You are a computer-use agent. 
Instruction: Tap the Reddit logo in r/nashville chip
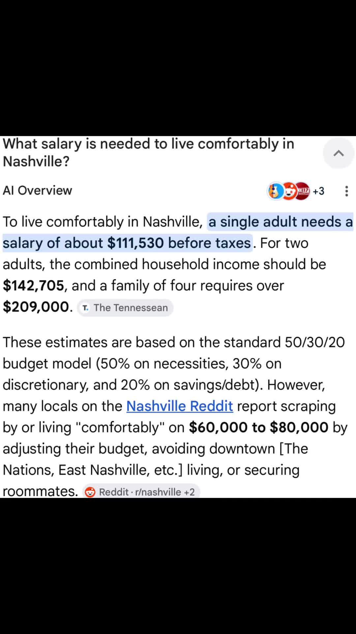tap(90, 492)
